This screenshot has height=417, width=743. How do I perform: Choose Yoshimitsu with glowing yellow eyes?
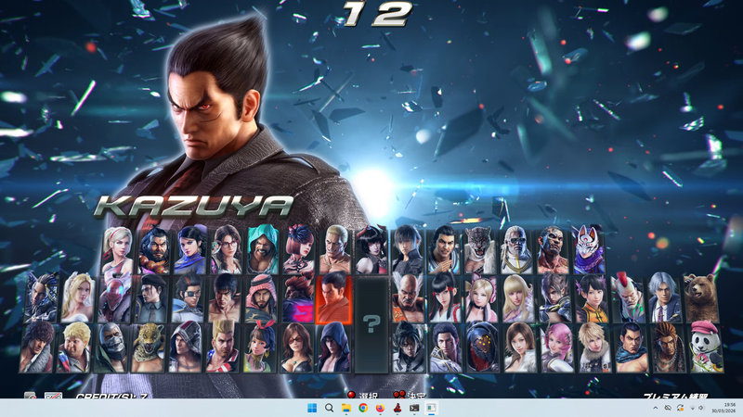tap(482, 348)
